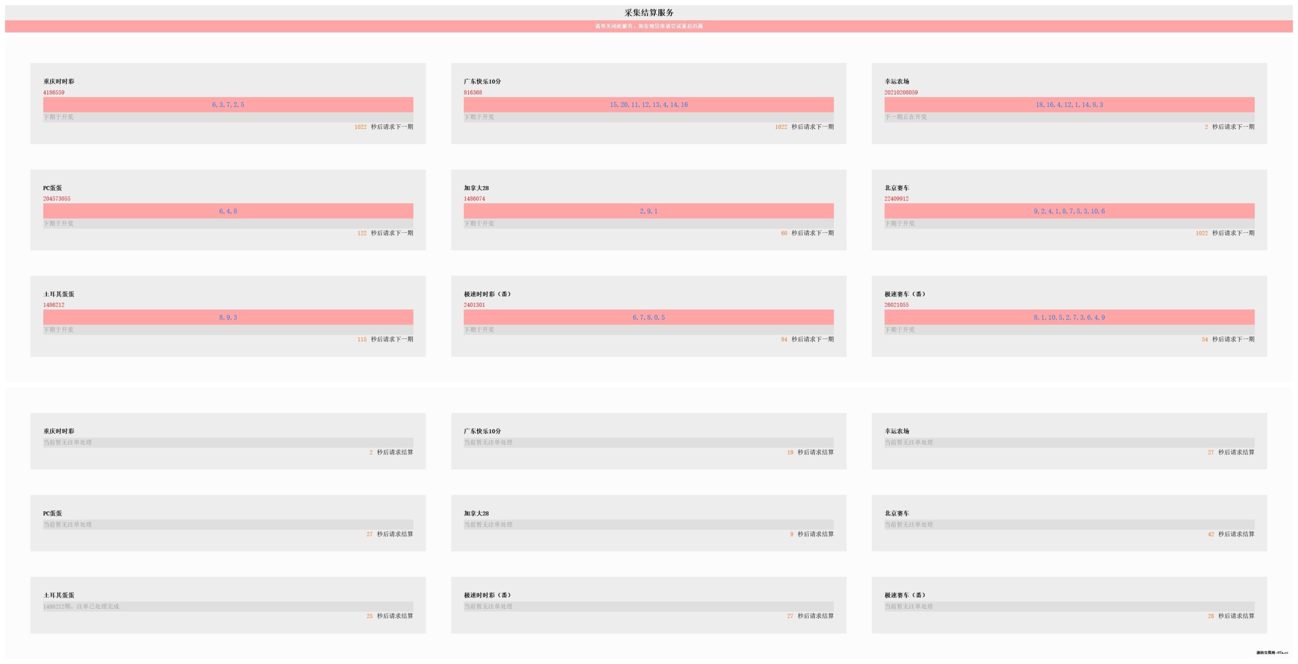
Task: Click 极速赛车（番） issue number 26021055
Action: pyautogui.click(x=896, y=305)
